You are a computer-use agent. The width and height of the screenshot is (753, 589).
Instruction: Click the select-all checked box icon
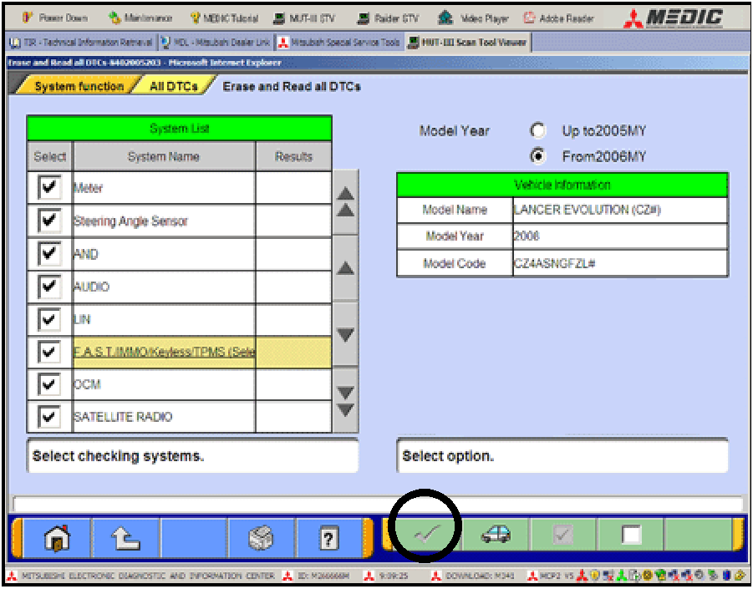click(563, 536)
